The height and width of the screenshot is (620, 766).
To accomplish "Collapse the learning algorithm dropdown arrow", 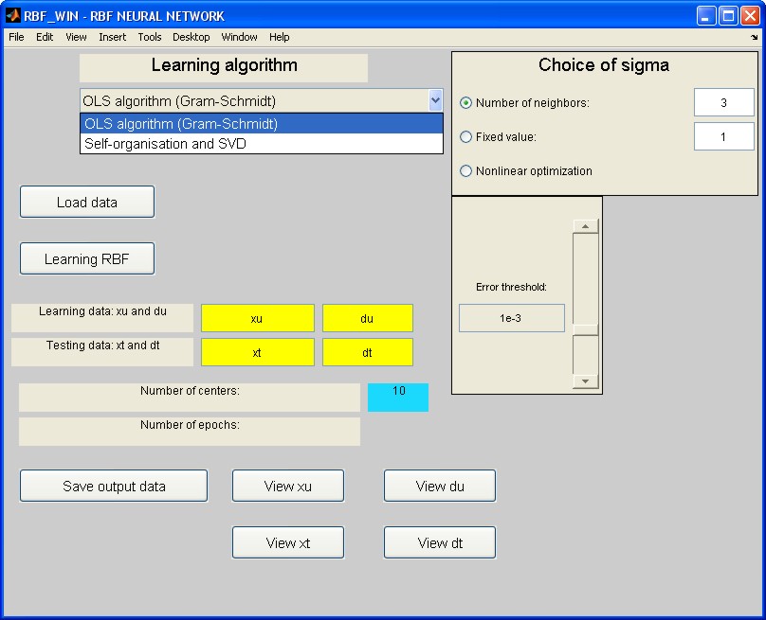I will [435, 100].
